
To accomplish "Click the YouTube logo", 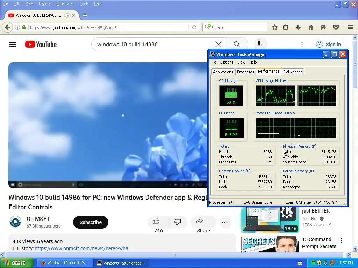I will [x=41, y=44].
